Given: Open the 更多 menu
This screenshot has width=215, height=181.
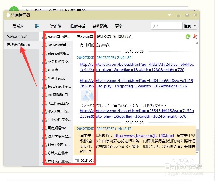Looking at the screenshot, I should pos(119,26).
